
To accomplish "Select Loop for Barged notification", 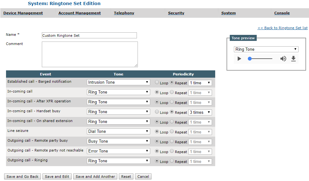I will [x=157, y=82].
